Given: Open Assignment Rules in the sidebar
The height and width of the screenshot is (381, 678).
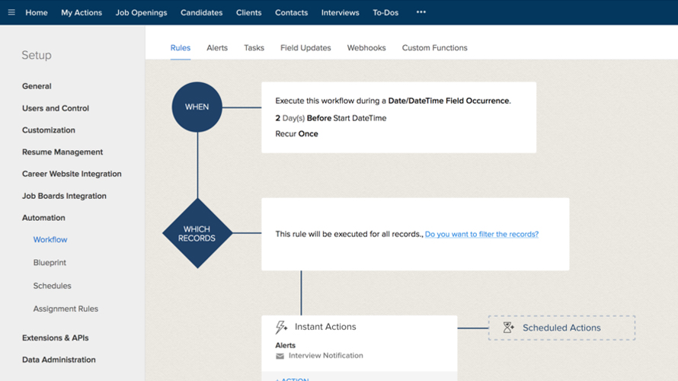Looking at the screenshot, I should coord(66,309).
